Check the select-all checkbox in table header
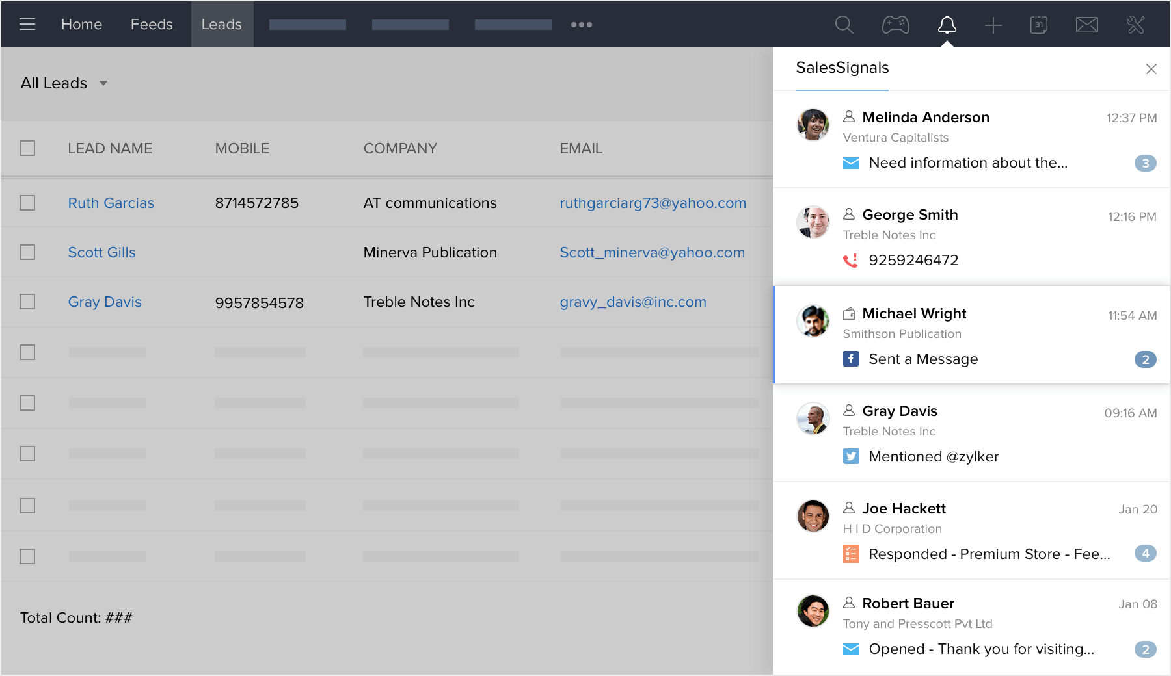The image size is (1171, 676). [27, 148]
